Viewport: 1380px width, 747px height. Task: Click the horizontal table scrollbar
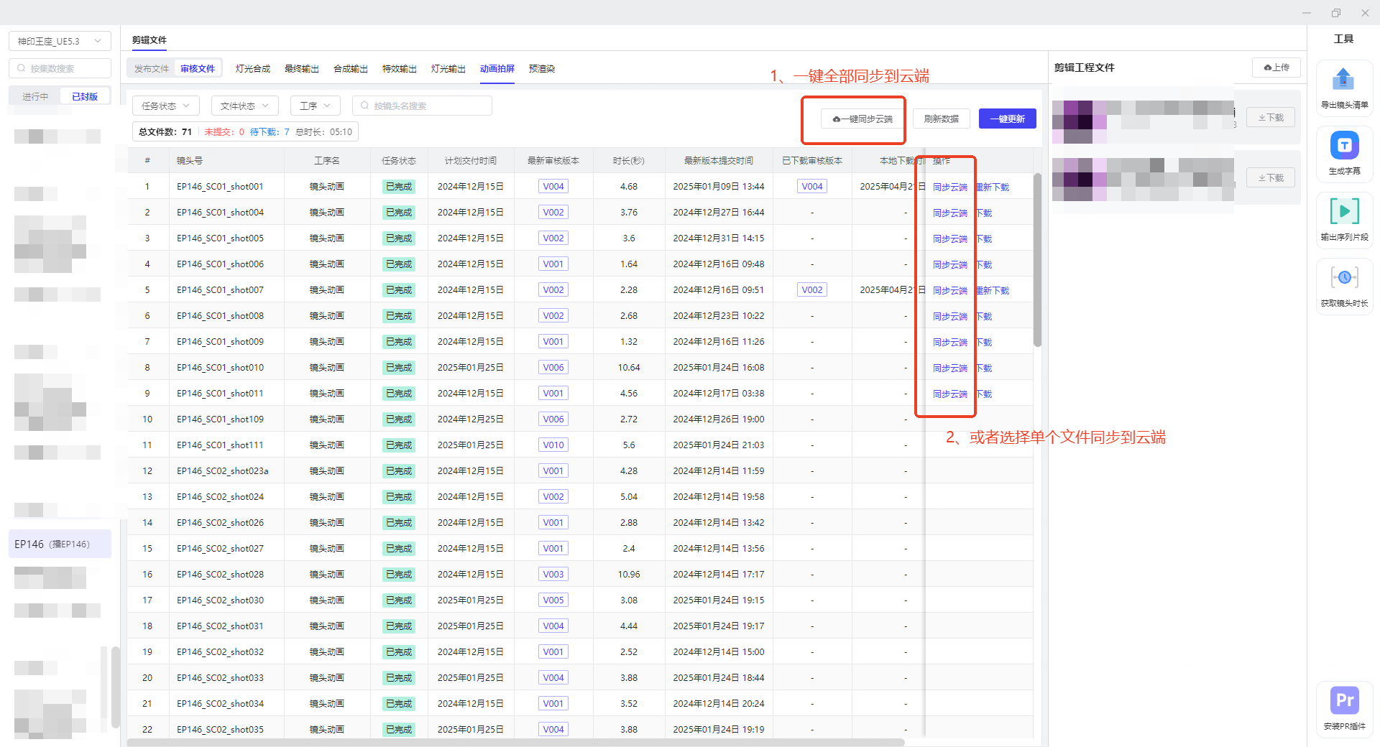tap(516, 742)
